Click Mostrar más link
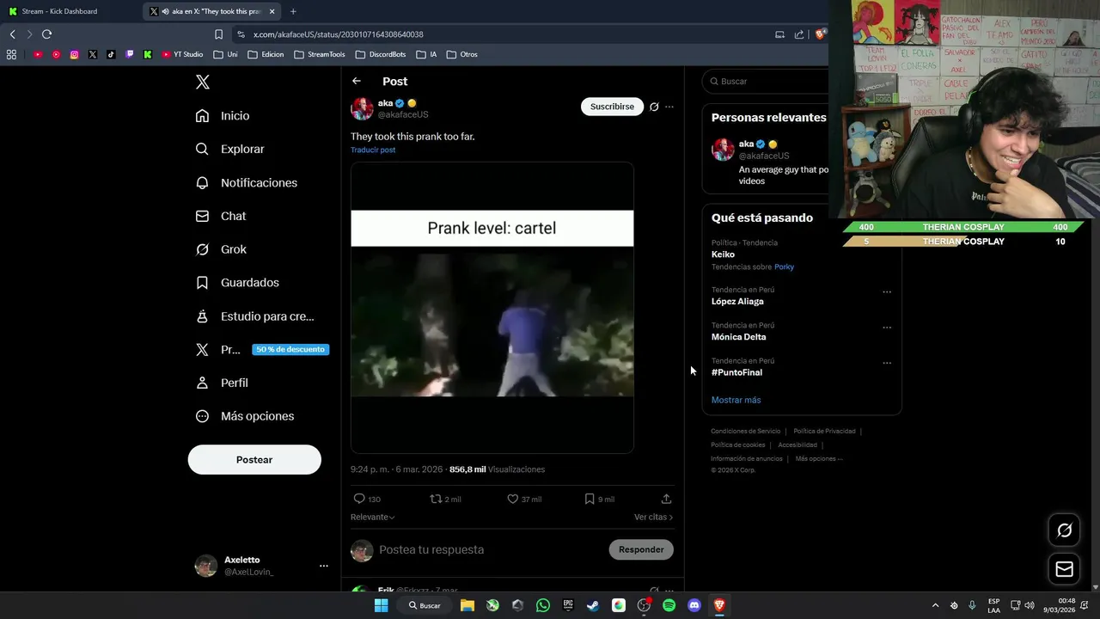Screen dimensions: 1100x619 [736, 400]
